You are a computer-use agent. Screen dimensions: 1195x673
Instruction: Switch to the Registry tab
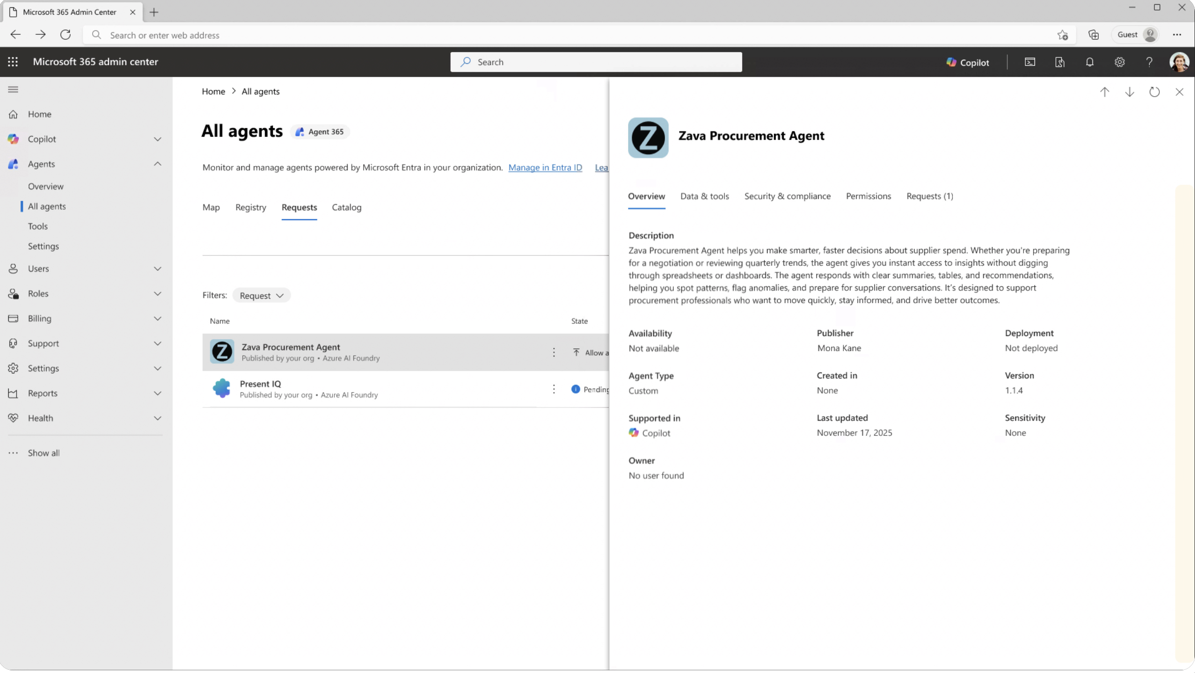(x=250, y=207)
